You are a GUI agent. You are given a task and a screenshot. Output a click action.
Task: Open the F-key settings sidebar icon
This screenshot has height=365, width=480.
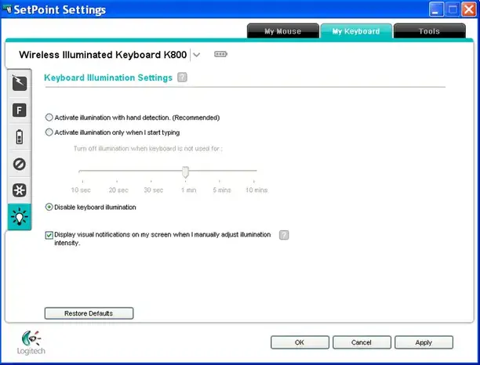point(20,110)
